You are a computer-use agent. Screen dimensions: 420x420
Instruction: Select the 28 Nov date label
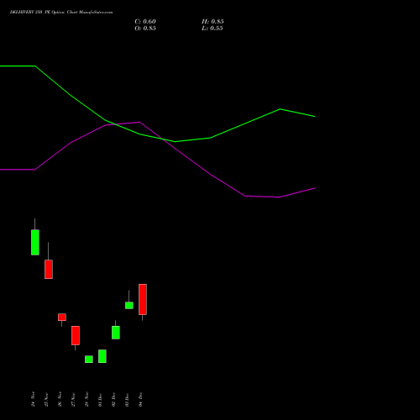pyautogui.click(x=87, y=399)
